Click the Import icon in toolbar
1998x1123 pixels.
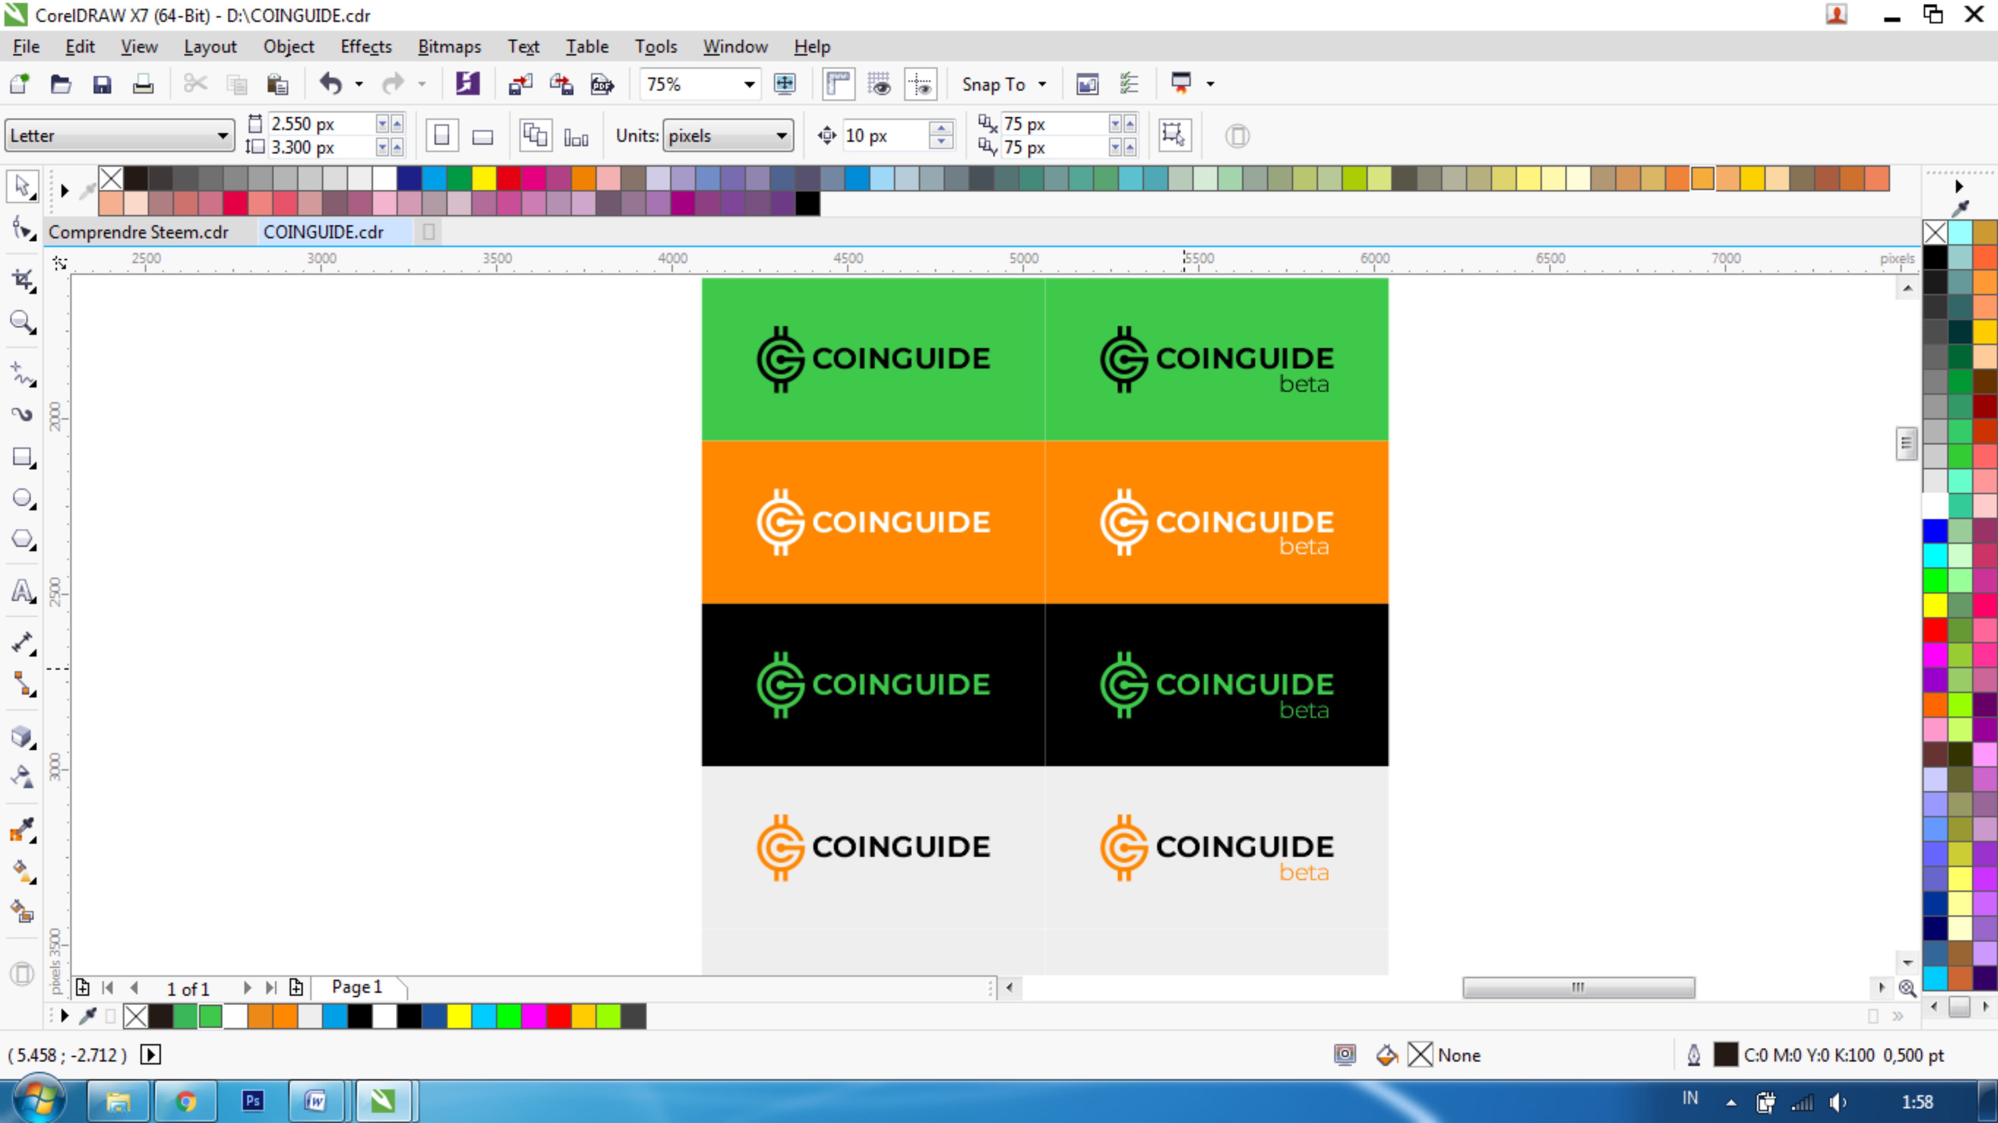tap(520, 84)
